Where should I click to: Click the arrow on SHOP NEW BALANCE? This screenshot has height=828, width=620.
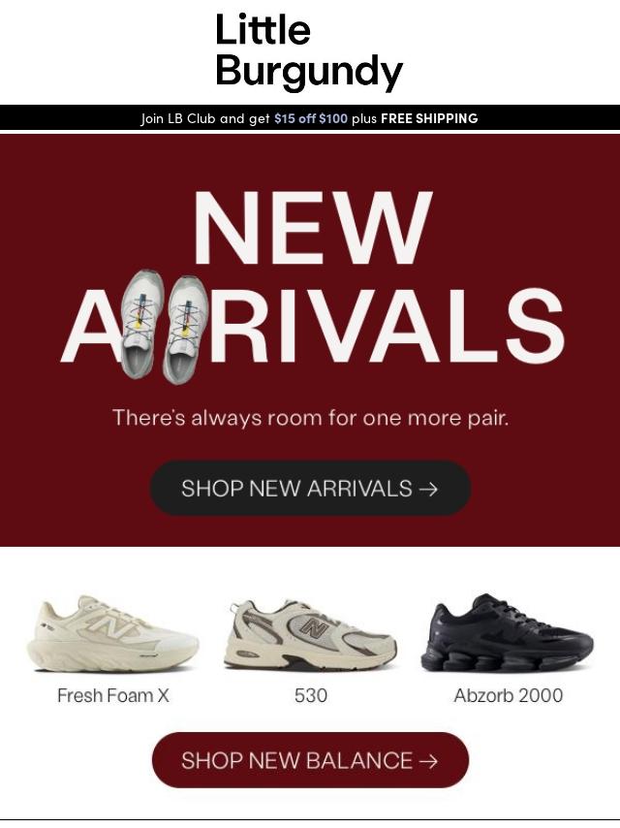[428, 761]
